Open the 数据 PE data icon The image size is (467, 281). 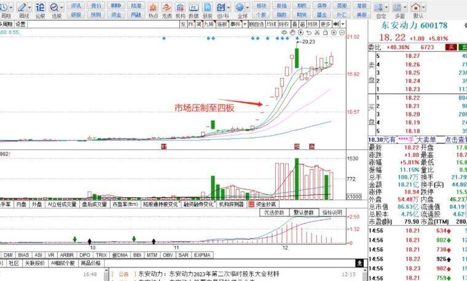[x=194, y=7]
